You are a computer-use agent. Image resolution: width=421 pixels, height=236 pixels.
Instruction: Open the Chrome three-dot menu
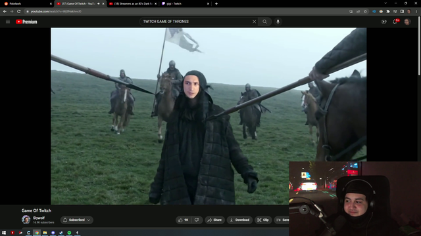(416, 12)
